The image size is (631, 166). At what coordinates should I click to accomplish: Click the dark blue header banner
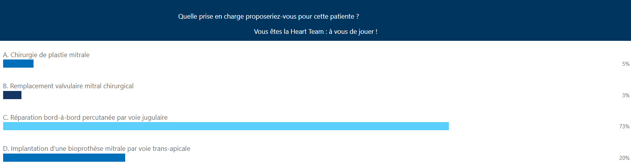[315, 20]
